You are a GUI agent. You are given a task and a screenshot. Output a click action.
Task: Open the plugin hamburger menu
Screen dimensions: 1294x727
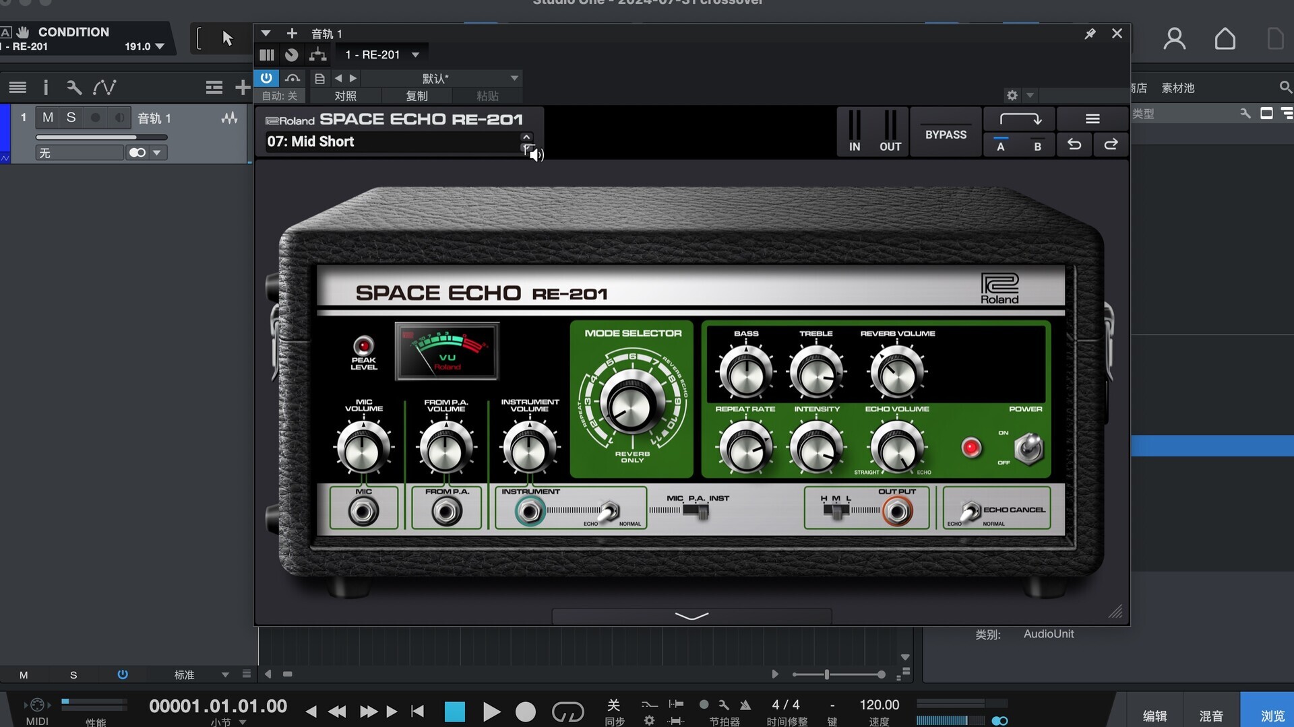(1092, 119)
